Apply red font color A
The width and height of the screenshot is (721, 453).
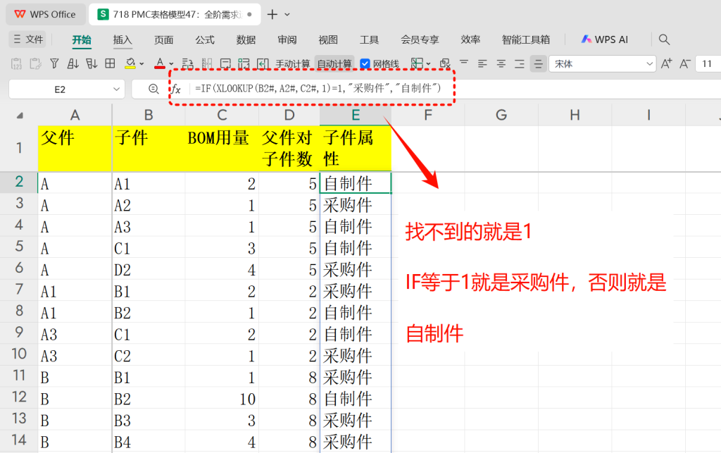(x=160, y=63)
